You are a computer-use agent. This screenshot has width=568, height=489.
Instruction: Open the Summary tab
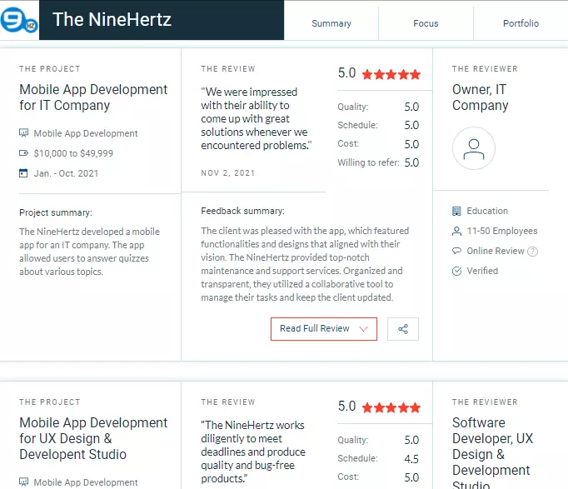[331, 23]
